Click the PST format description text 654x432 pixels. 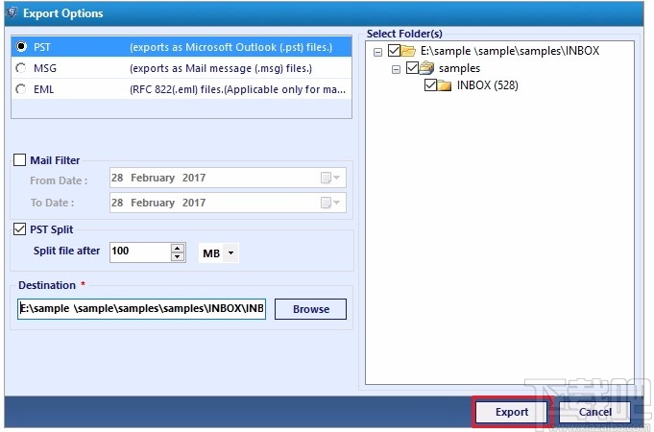(231, 47)
